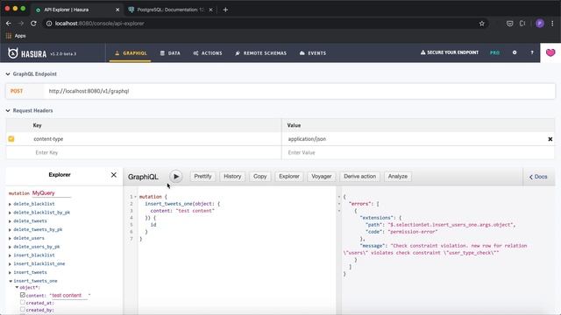Uncheck the content field checkbox
Viewport: 561px width, 315px height.
pos(23,295)
